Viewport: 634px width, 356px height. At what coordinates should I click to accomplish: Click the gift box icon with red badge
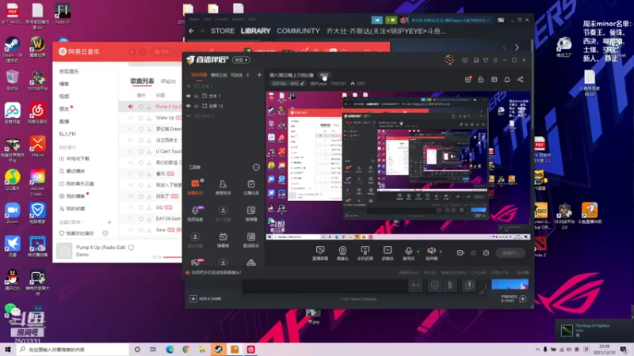pos(468,80)
